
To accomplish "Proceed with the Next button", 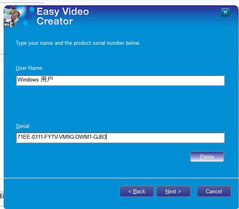I will (x=173, y=191).
